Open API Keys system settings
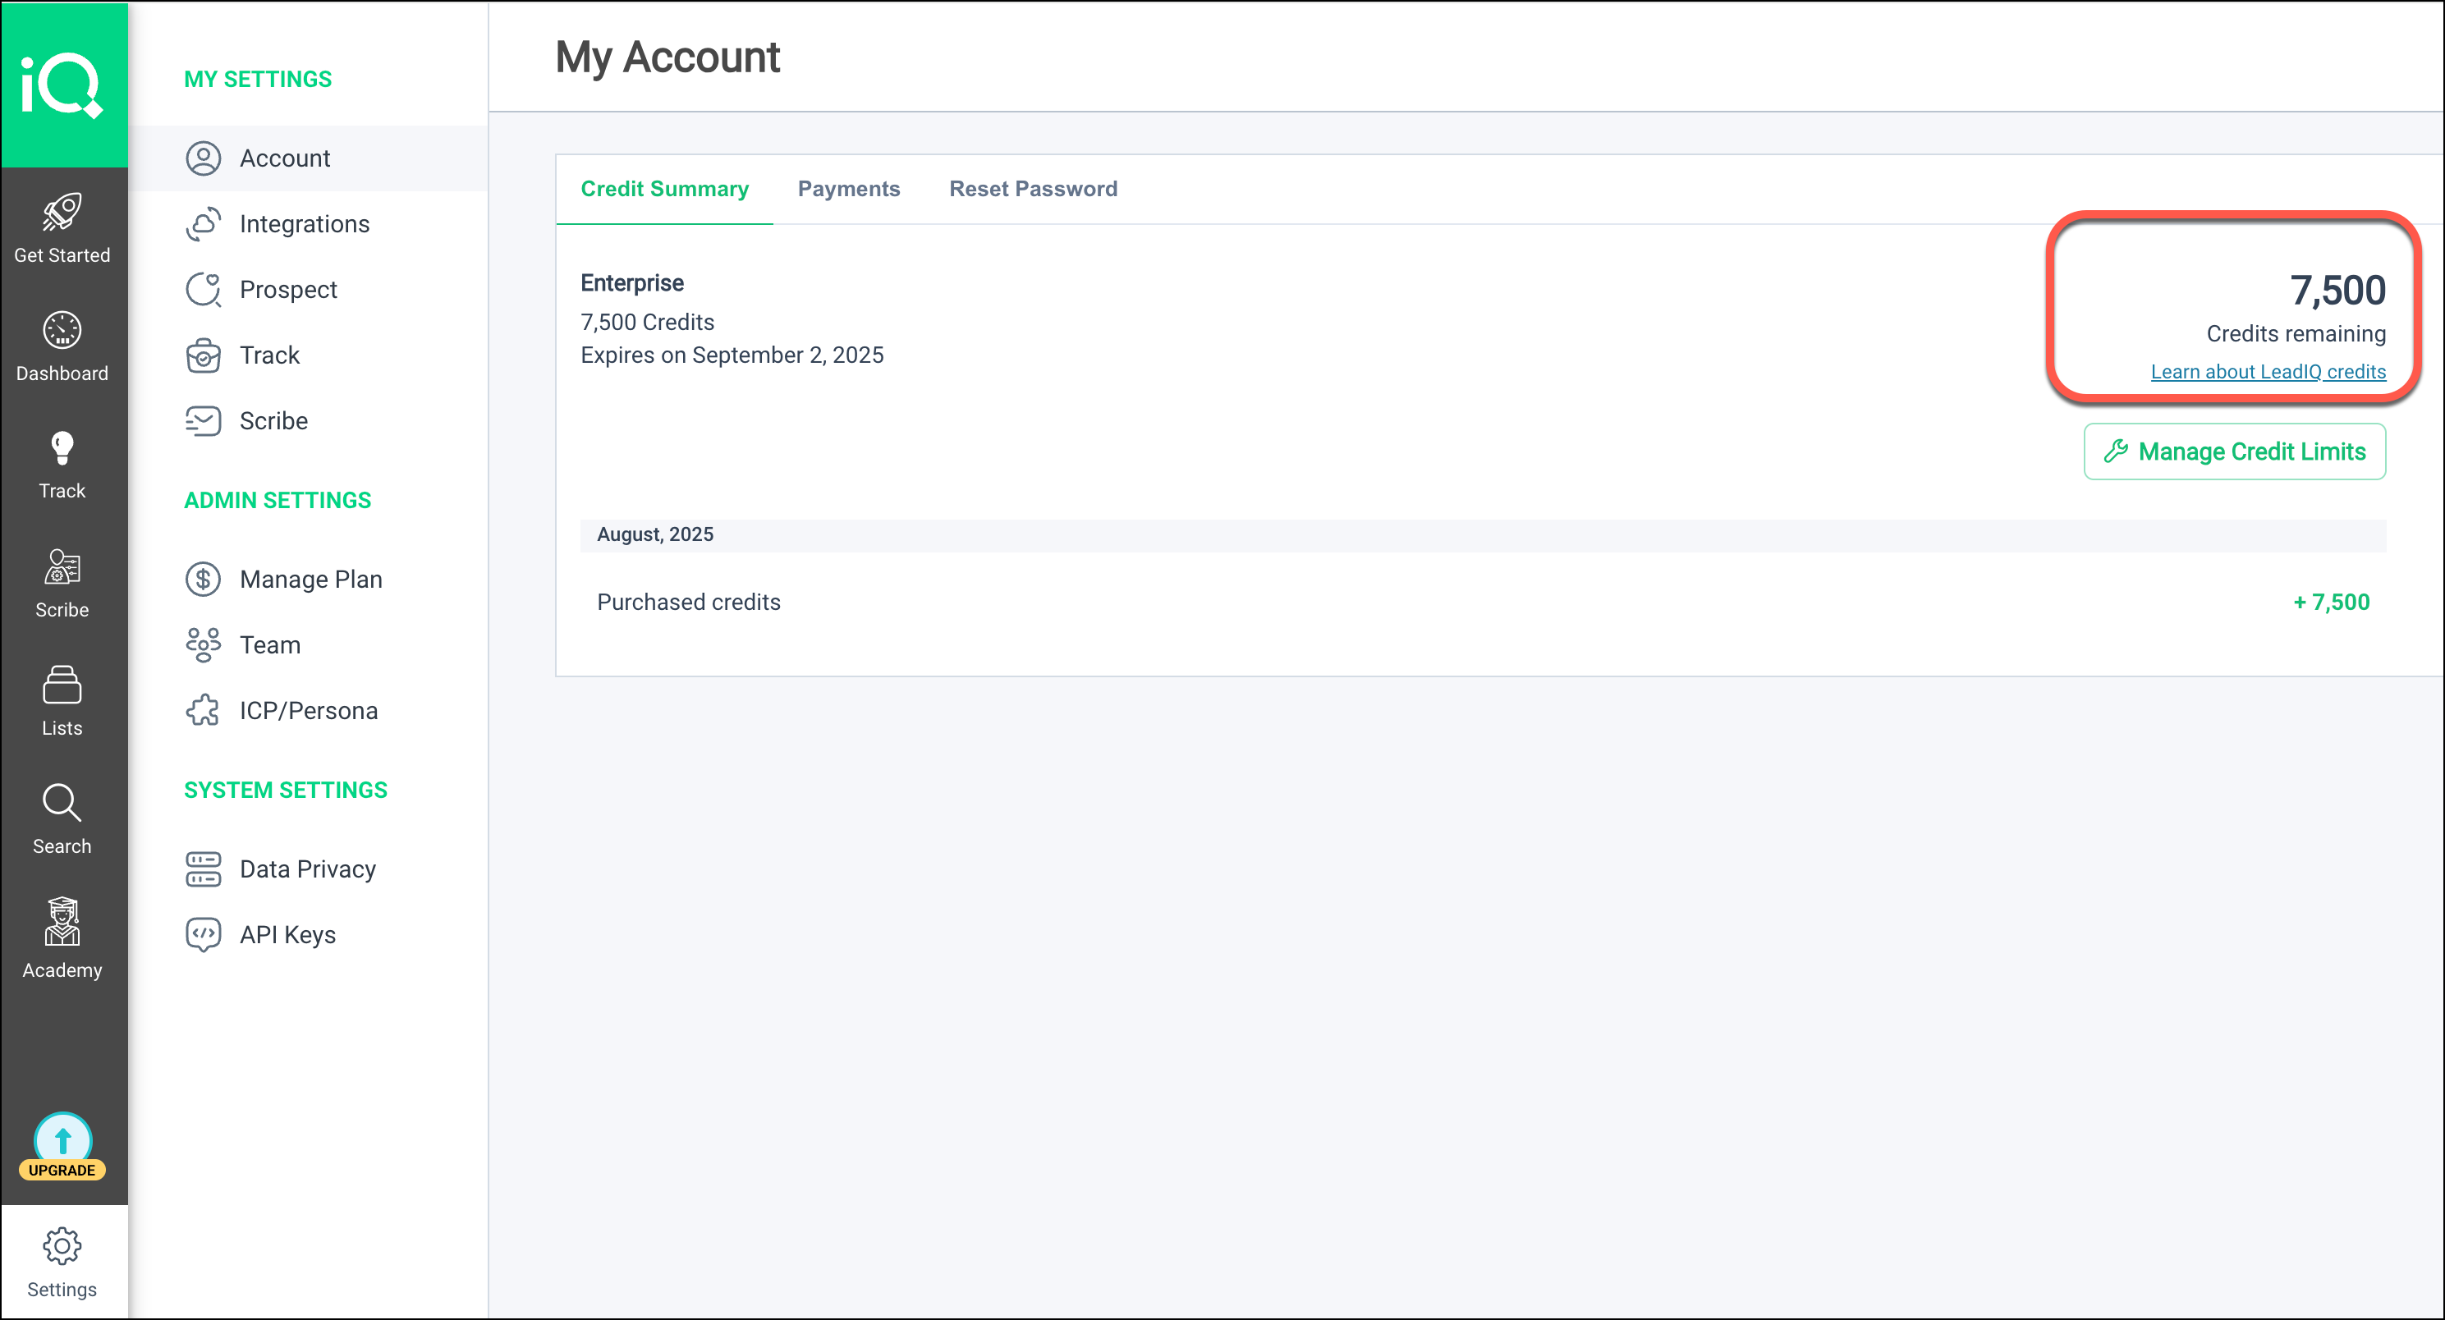This screenshot has width=2445, height=1320. coord(287,935)
